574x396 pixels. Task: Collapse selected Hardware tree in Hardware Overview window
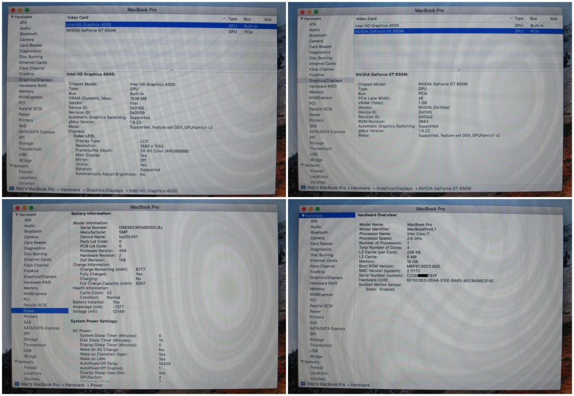pyautogui.click(x=303, y=216)
